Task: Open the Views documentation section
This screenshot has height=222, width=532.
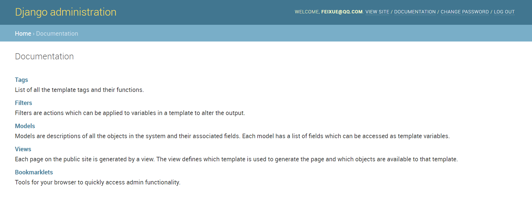Action: coord(23,149)
